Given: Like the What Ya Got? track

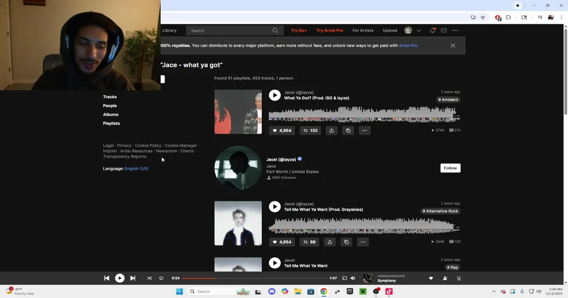Looking at the screenshot, I should tap(282, 130).
